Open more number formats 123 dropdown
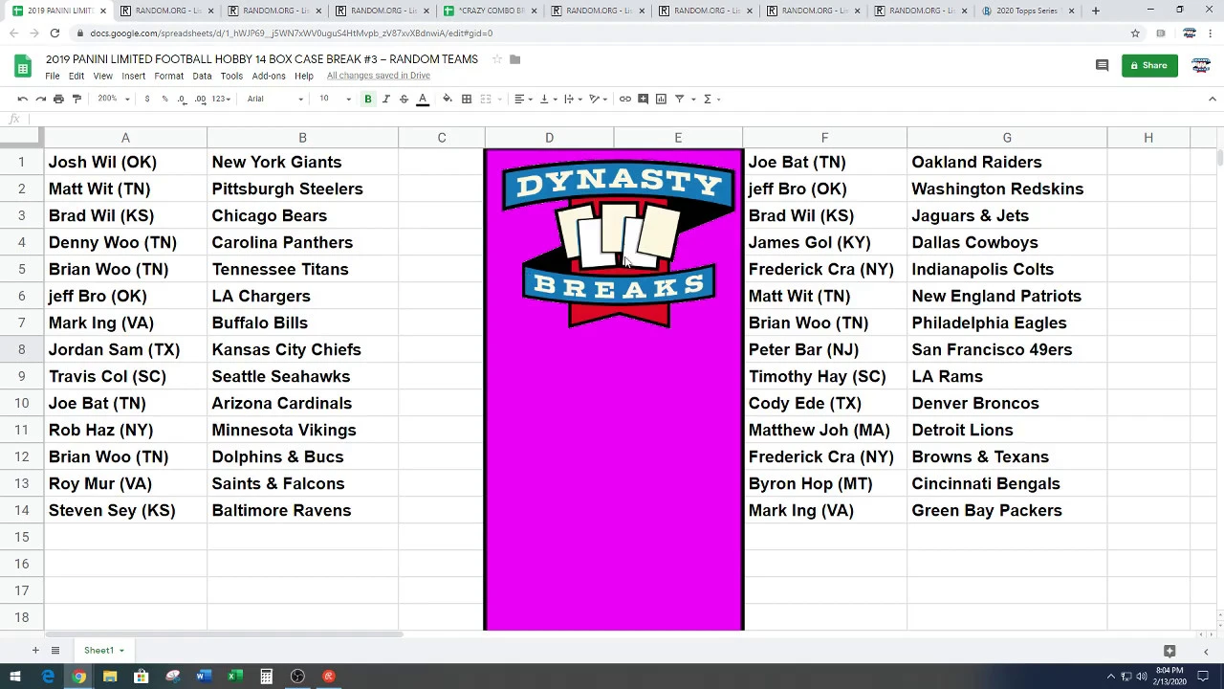Screen dimensions: 1224x689 (x=221, y=99)
